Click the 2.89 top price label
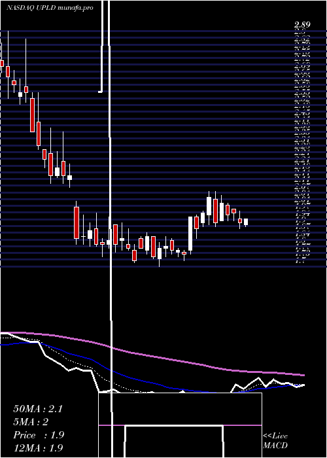 (302, 25)
